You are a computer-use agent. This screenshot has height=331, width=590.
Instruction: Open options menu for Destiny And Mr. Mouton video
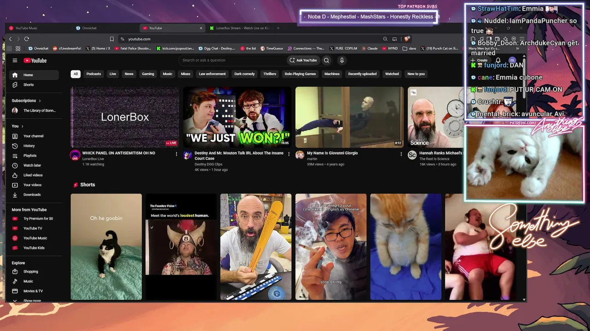point(289,154)
